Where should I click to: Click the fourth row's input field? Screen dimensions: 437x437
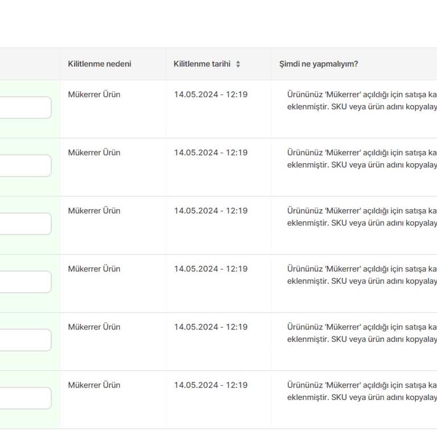[x=25, y=282]
